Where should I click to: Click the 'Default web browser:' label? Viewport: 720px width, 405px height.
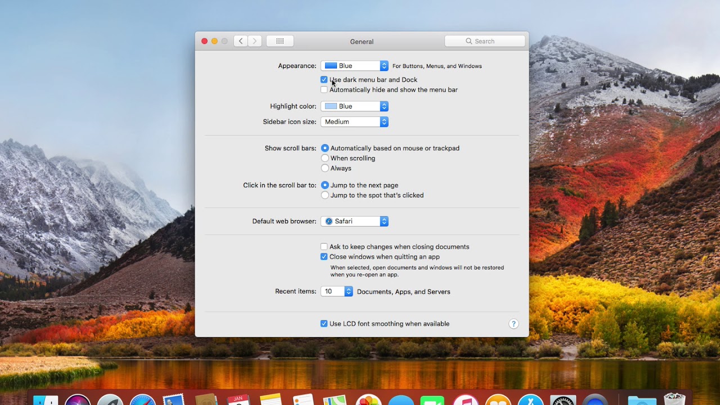(x=284, y=221)
